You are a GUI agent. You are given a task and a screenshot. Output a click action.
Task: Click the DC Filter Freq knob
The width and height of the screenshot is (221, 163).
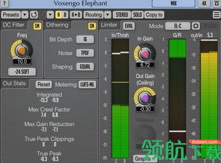22,50
